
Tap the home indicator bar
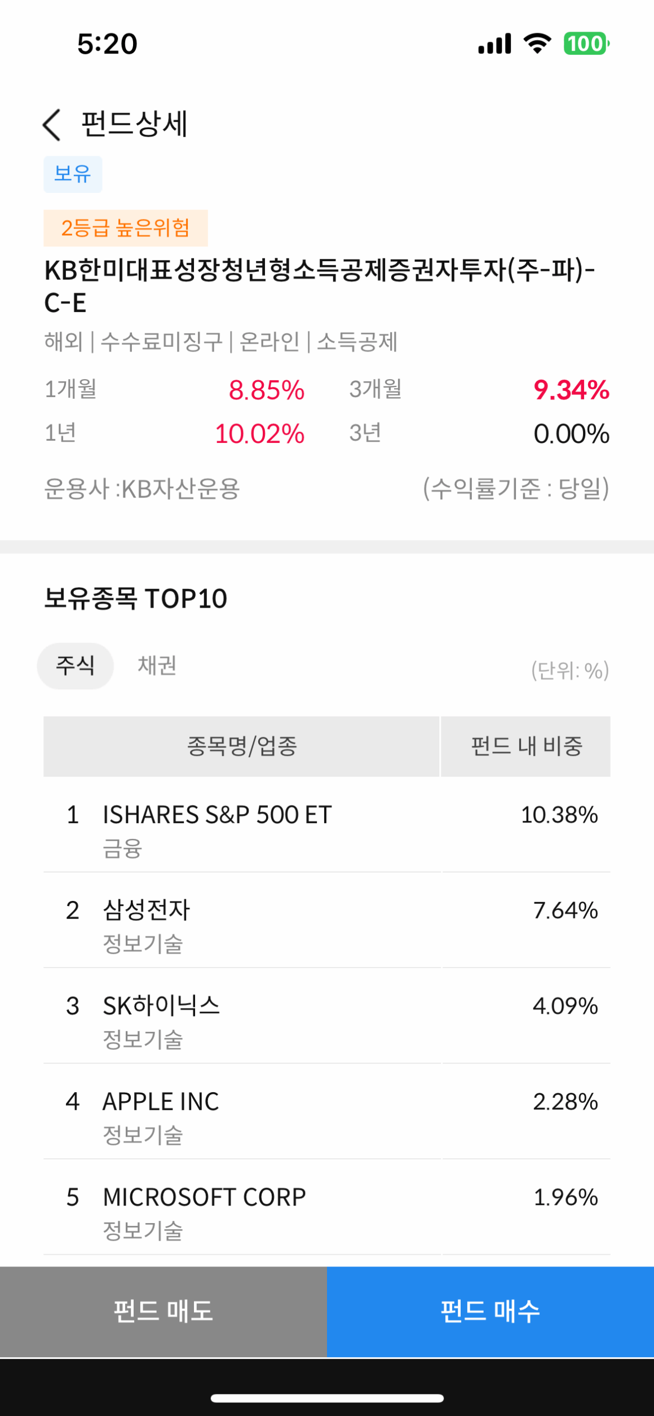327,1398
